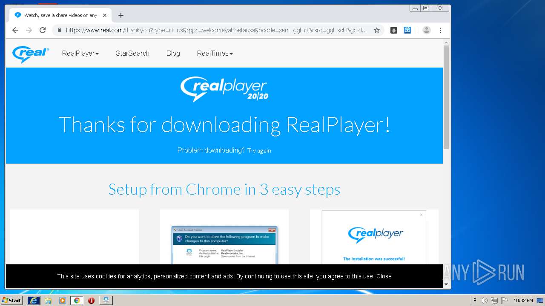Expand the RealTimes dropdown menu
Viewport: 545px width, 306px height.
215,54
